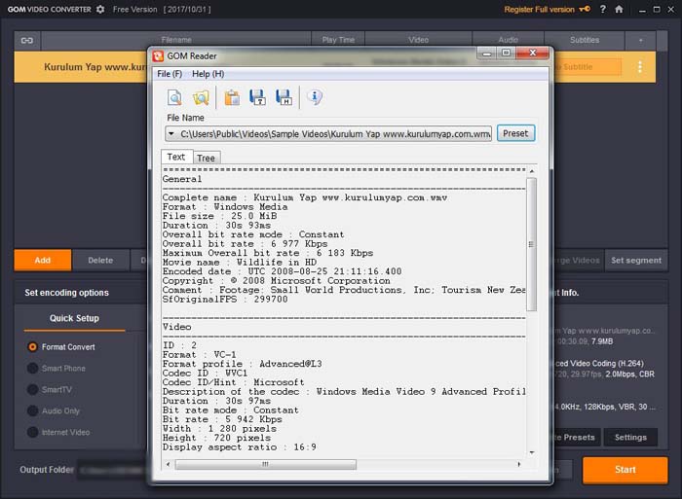Click the Filename column header
Viewport: 682px width, 499px height.
point(176,40)
